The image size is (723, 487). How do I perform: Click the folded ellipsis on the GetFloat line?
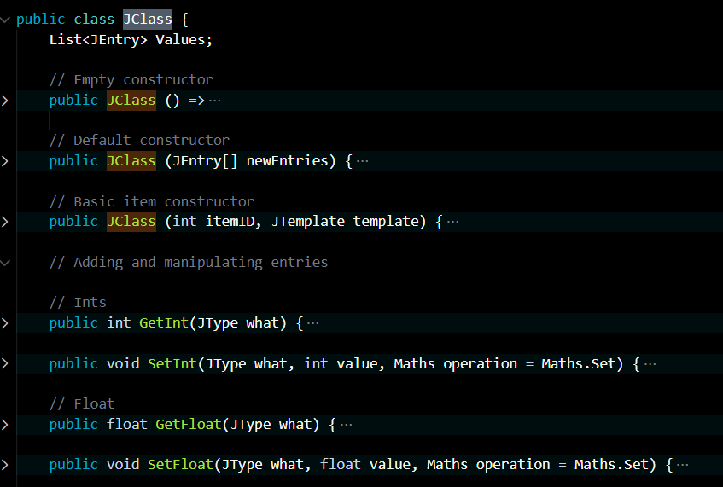[x=347, y=425]
